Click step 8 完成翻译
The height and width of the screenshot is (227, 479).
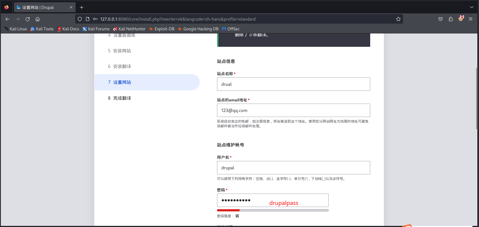(119, 98)
